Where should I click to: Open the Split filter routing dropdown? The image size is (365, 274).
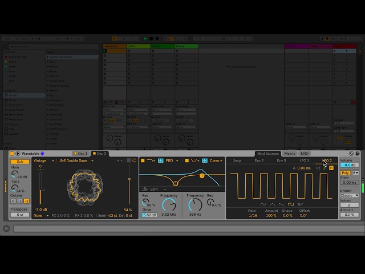pyautogui.click(x=158, y=189)
